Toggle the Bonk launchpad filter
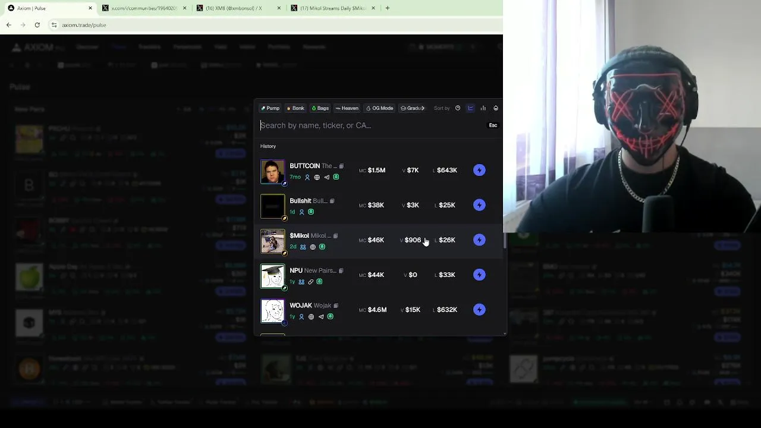Viewport: 761px width, 428px height. click(x=295, y=108)
